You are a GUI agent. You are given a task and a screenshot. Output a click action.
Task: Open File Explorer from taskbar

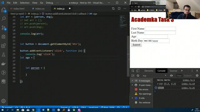(17, 110)
